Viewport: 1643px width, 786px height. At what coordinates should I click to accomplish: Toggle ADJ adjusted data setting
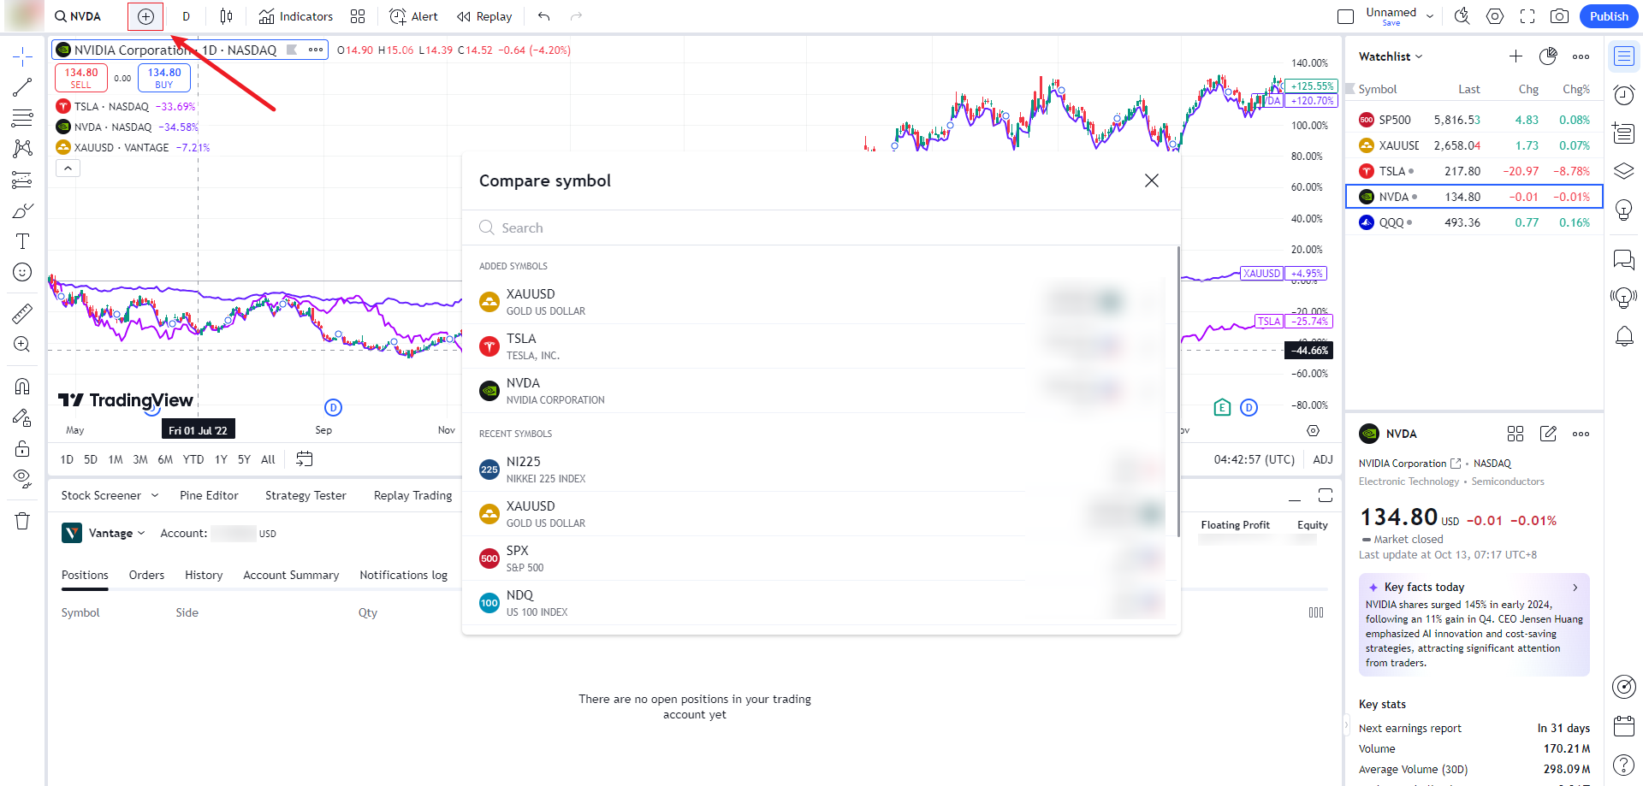(x=1322, y=459)
